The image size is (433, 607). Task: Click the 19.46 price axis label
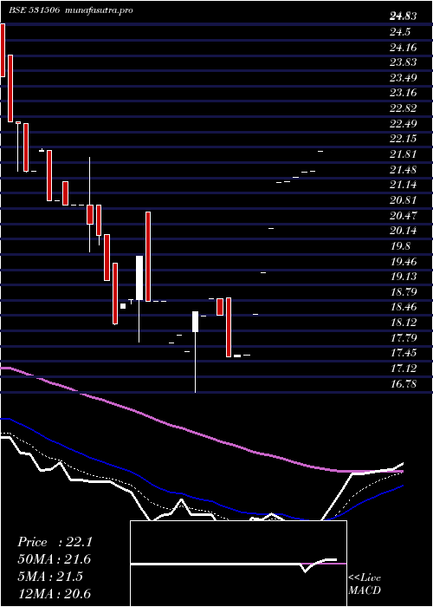[x=404, y=261]
